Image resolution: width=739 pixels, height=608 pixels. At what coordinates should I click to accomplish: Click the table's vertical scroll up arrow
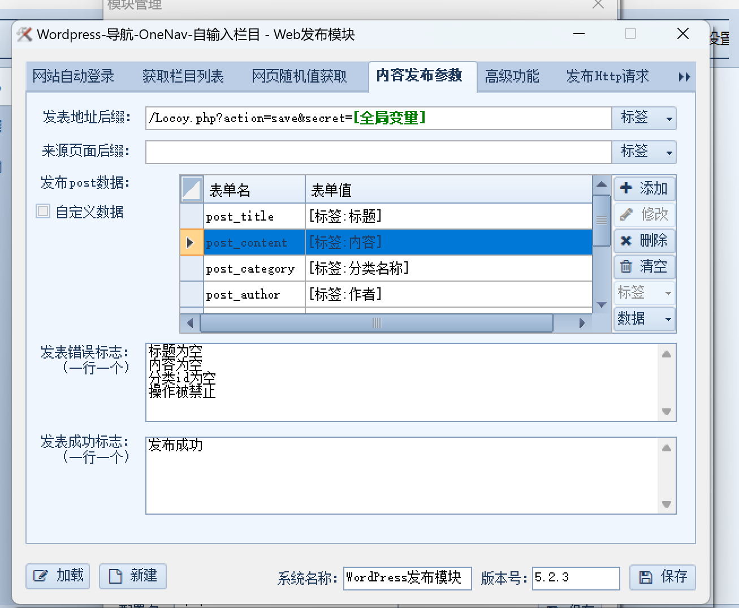point(602,184)
